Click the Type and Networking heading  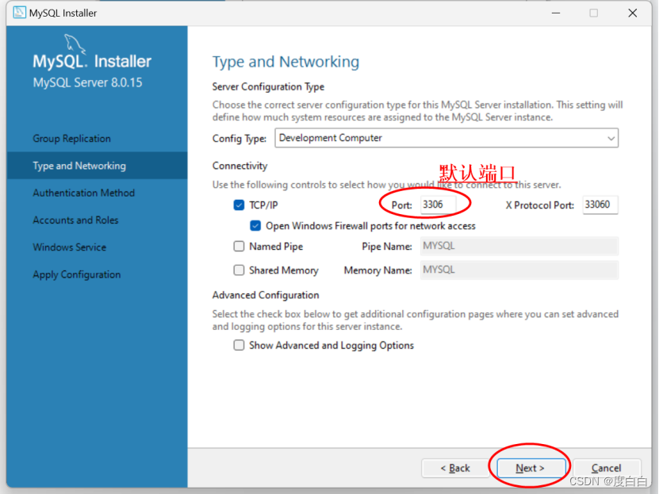click(x=285, y=62)
